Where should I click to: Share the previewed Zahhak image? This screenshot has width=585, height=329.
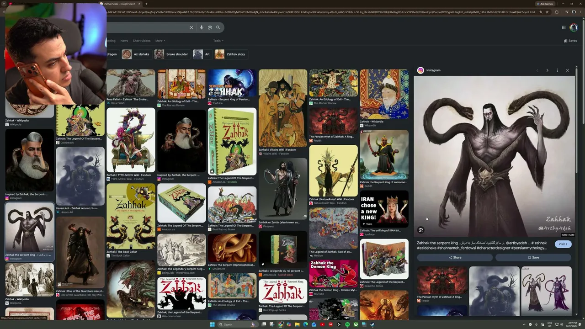[455, 257]
